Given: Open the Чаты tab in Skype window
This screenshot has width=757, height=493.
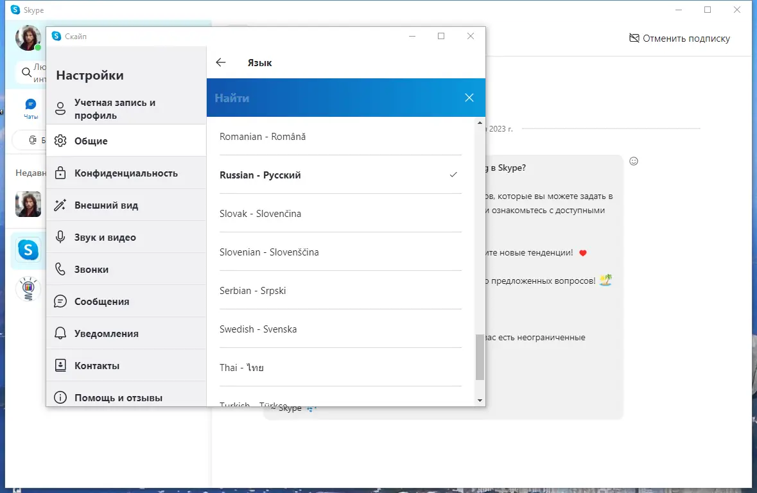Looking at the screenshot, I should coord(30,108).
